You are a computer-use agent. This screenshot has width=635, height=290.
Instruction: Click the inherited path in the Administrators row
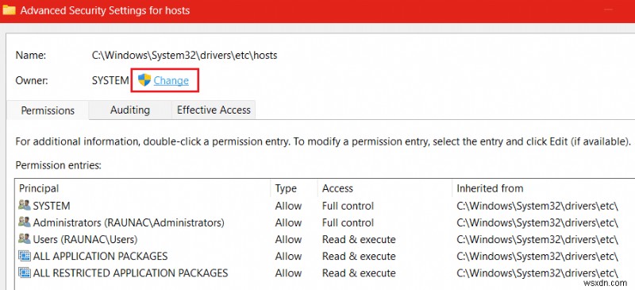pos(537,222)
